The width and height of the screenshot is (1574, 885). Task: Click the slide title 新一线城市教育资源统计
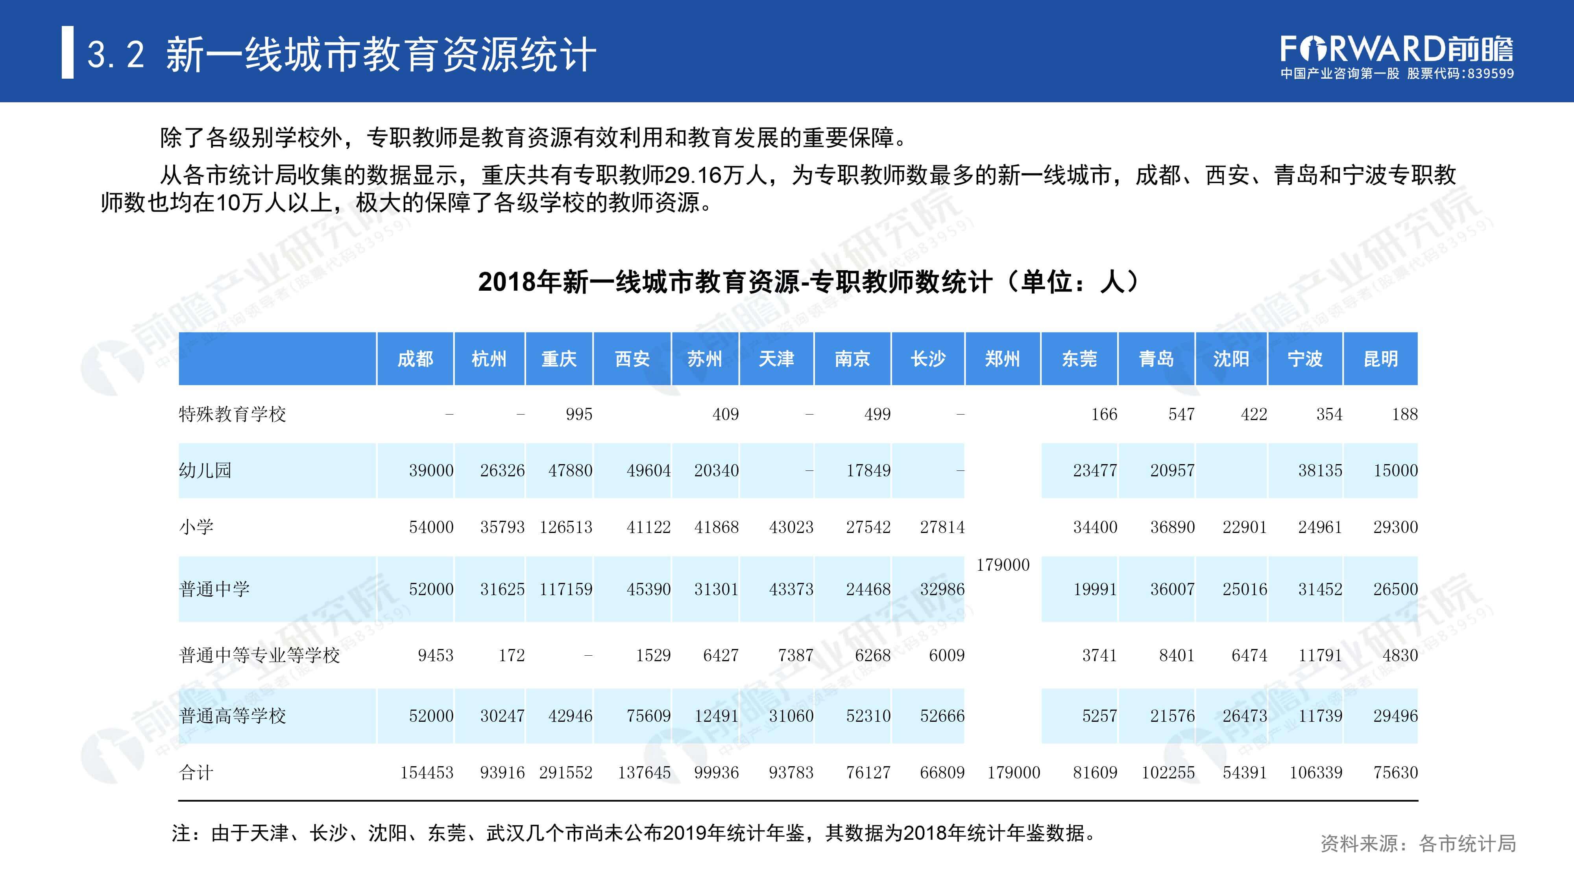coord(381,54)
